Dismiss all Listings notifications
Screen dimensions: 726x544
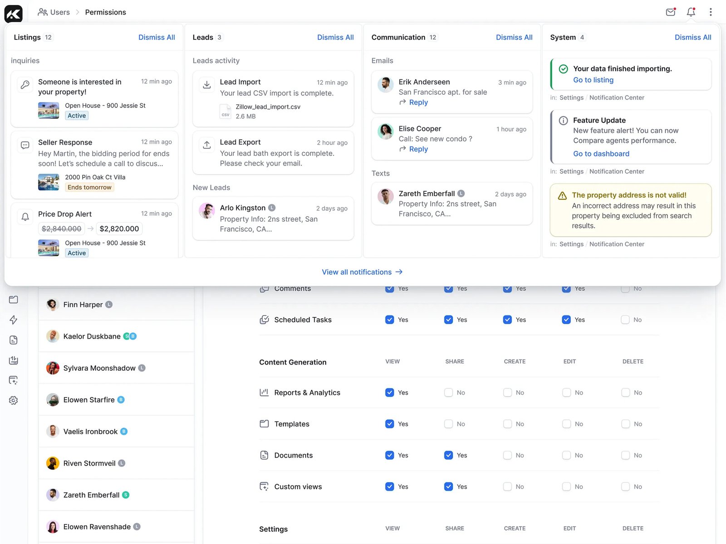157,37
